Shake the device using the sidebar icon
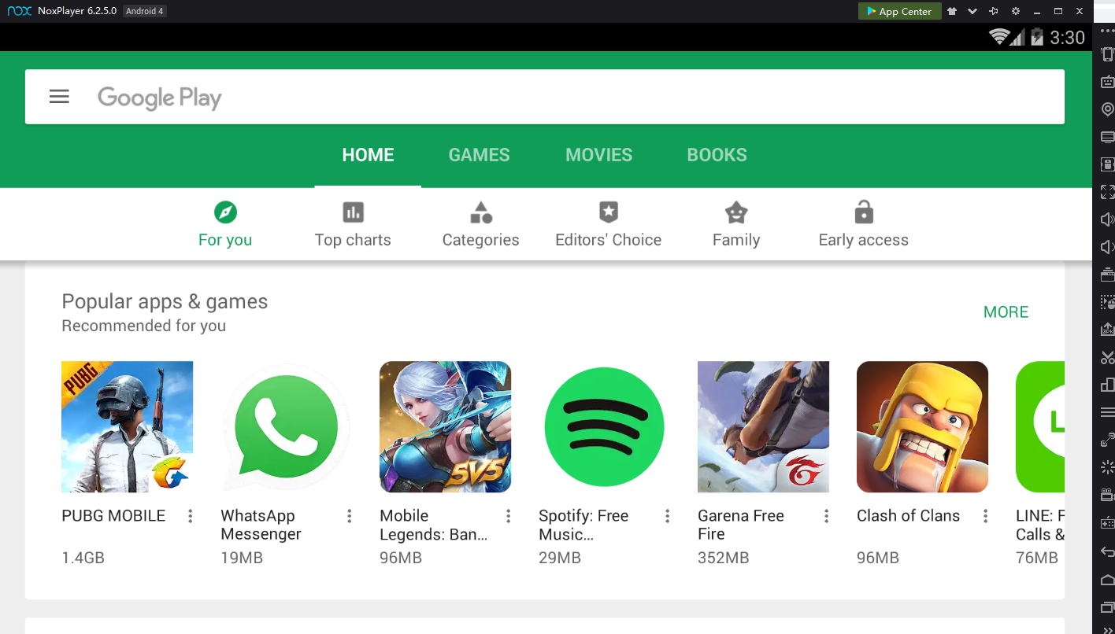The width and height of the screenshot is (1115, 634). (x=1105, y=53)
